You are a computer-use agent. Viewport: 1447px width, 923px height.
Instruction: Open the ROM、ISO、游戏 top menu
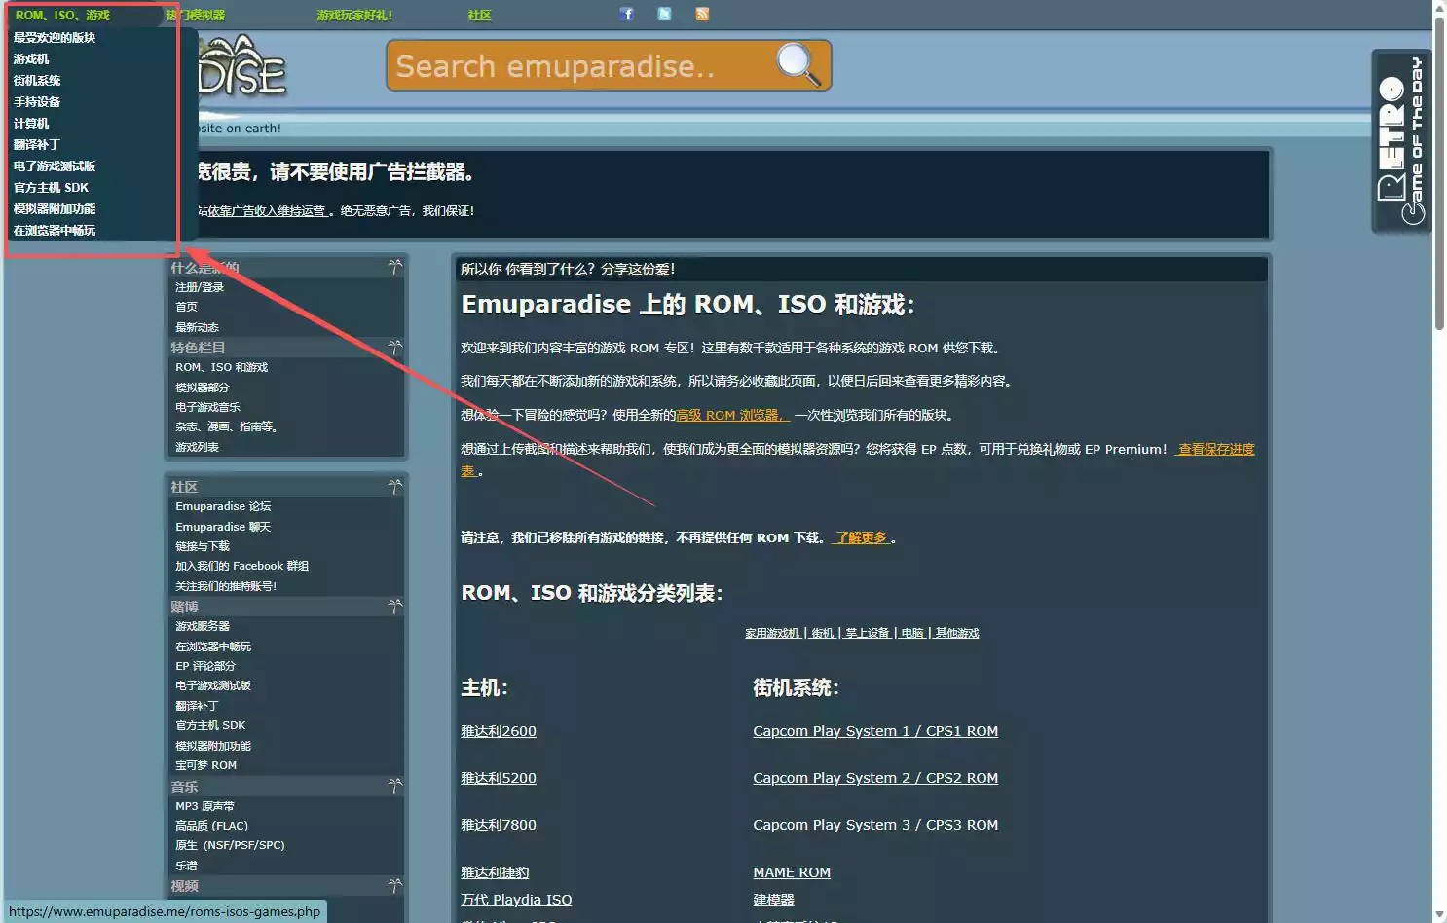click(62, 15)
